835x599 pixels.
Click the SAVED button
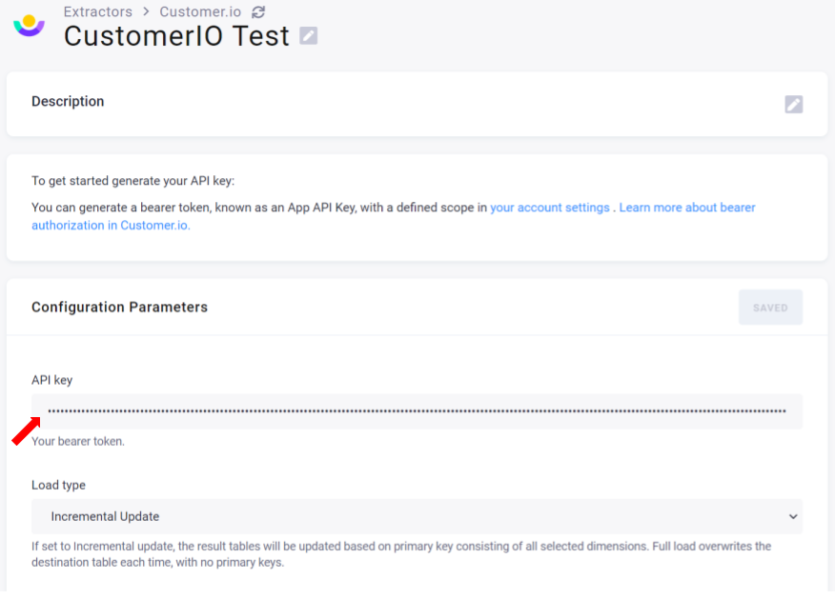tap(770, 308)
